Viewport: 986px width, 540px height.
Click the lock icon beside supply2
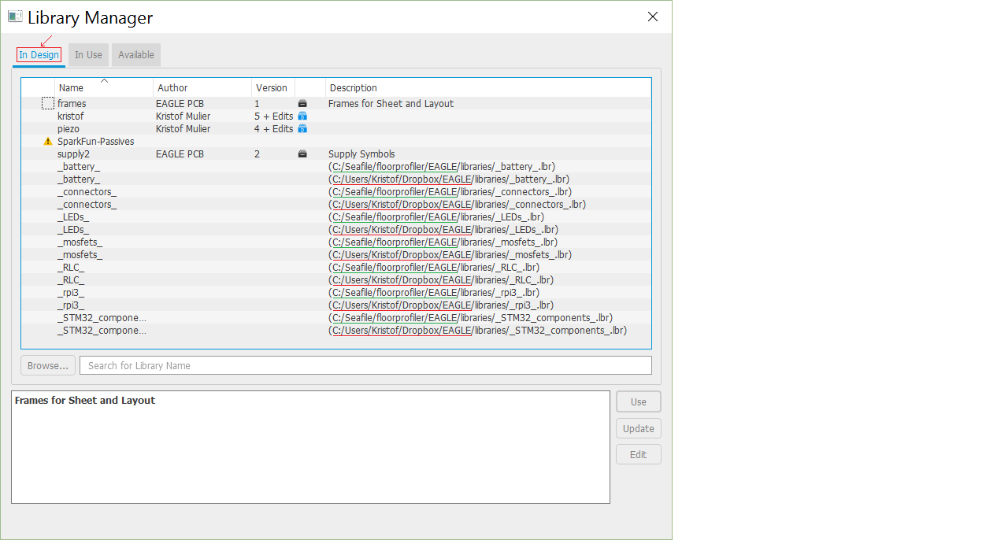click(x=302, y=153)
